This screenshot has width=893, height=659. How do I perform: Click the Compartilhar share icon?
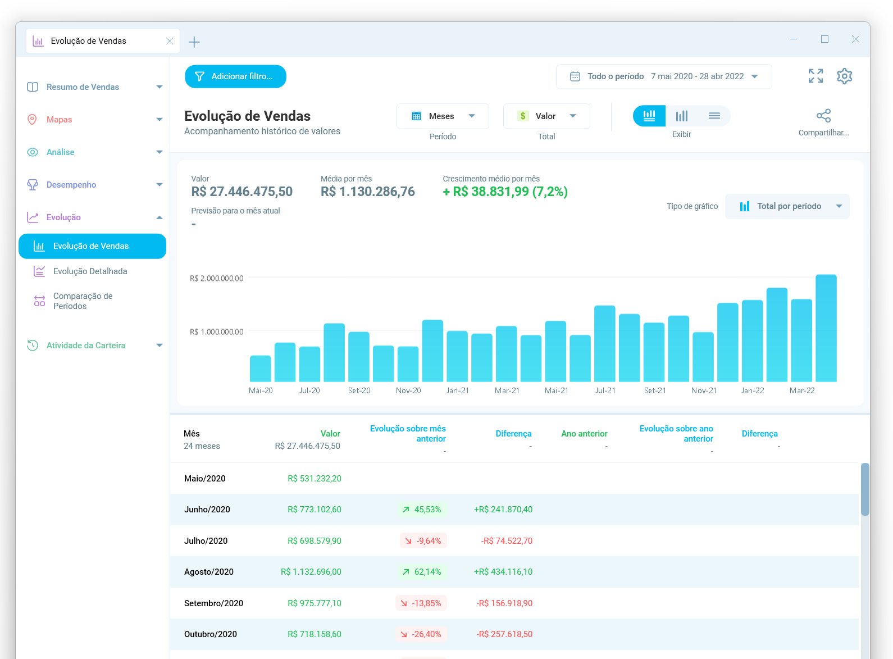click(823, 116)
